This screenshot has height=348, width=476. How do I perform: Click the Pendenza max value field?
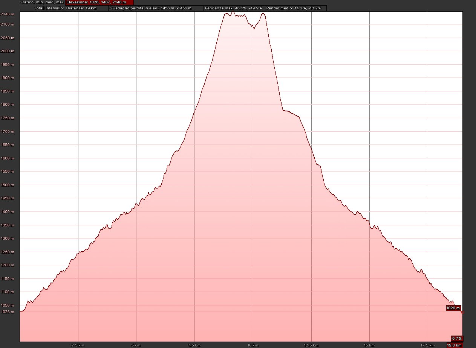pos(234,8)
